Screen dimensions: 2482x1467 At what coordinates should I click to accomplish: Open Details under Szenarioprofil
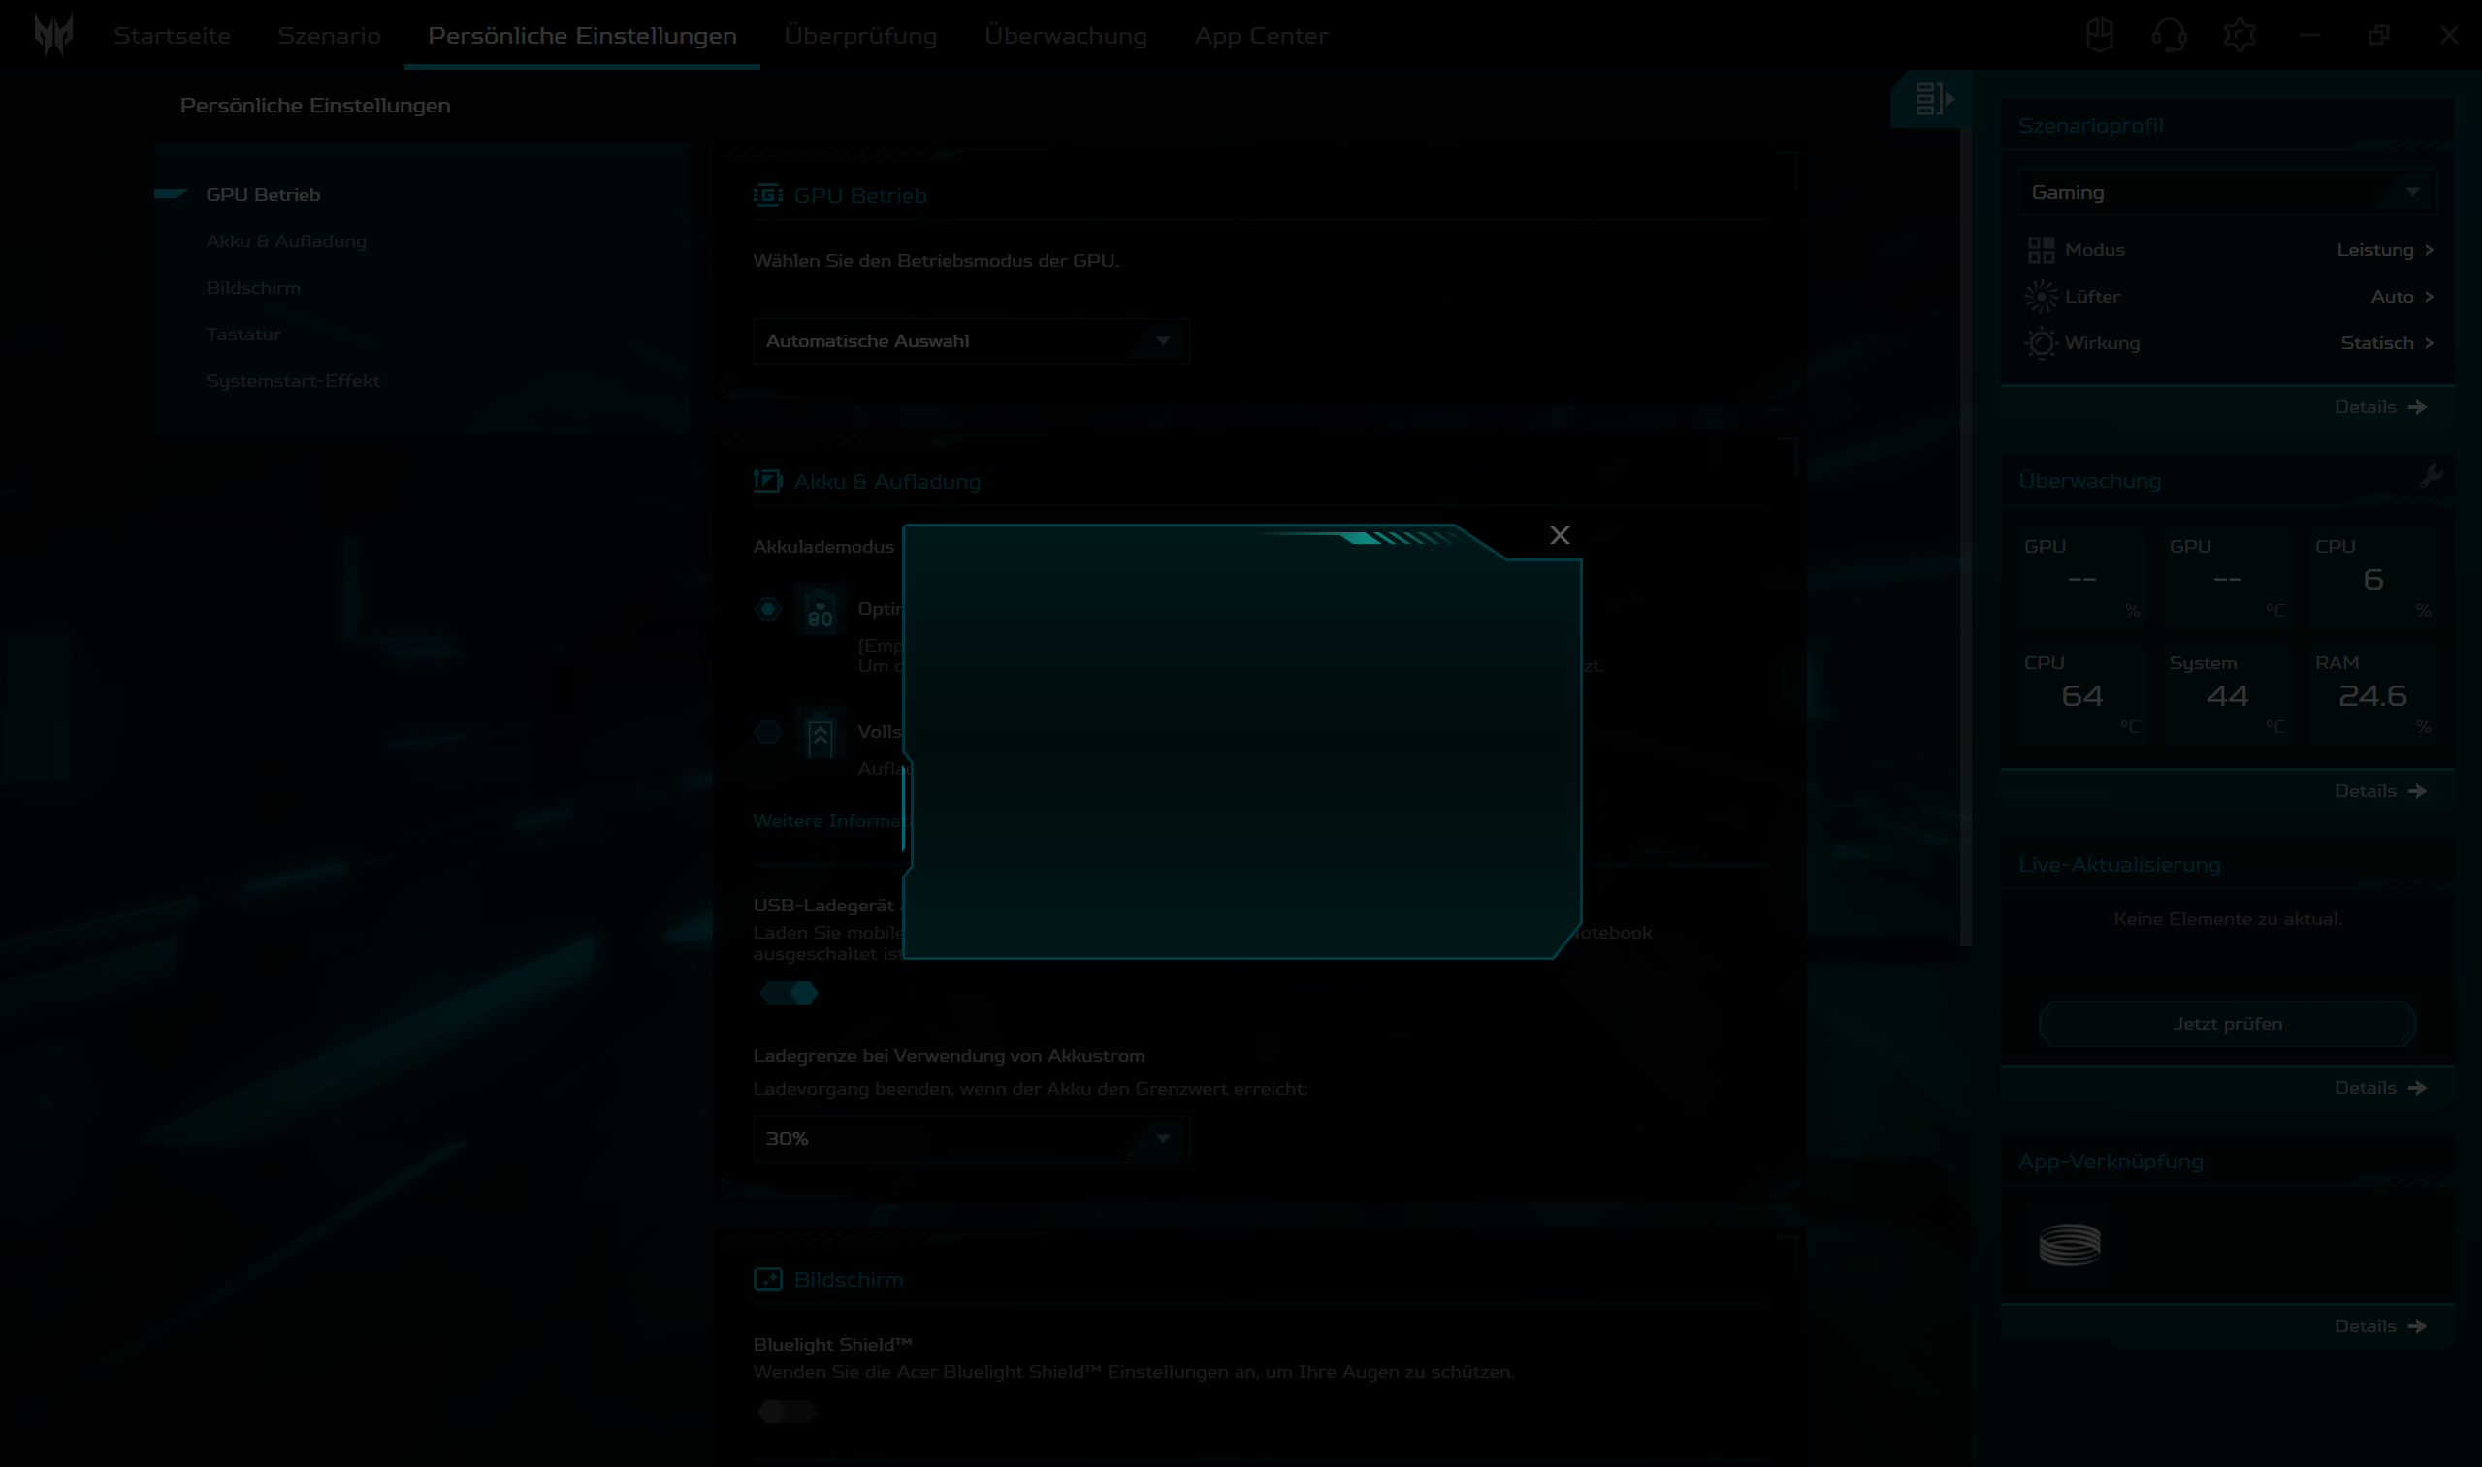[x=2381, y=407]
